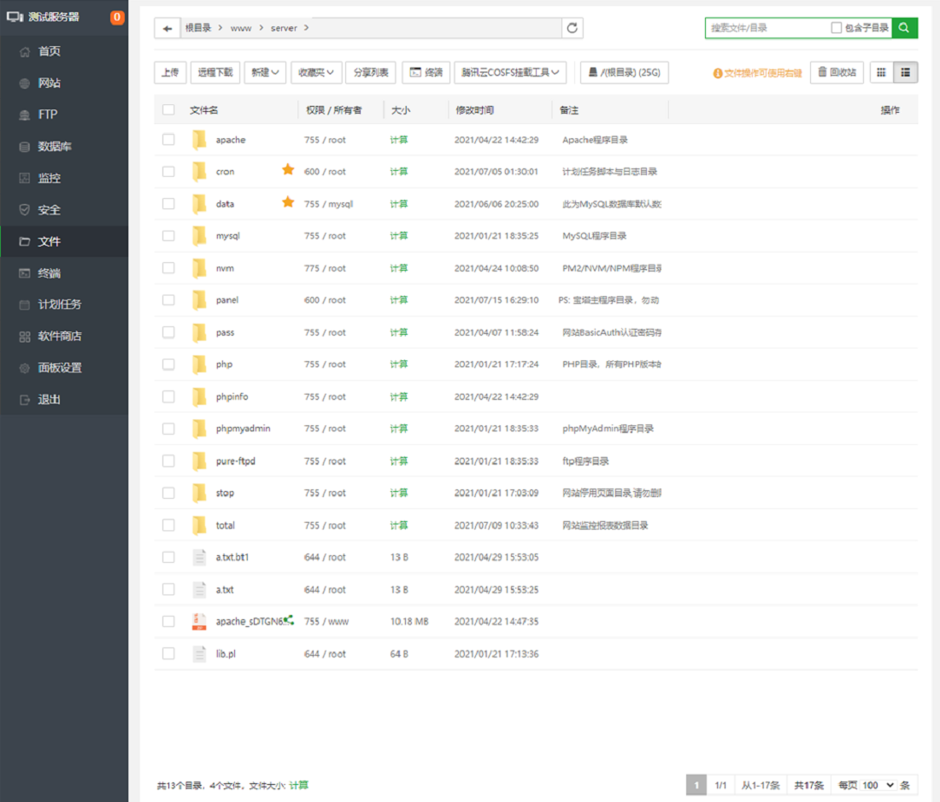Open 软件商店 in the sidebar
The width and height of the screenshot is (940, 802).
(59, 337)
